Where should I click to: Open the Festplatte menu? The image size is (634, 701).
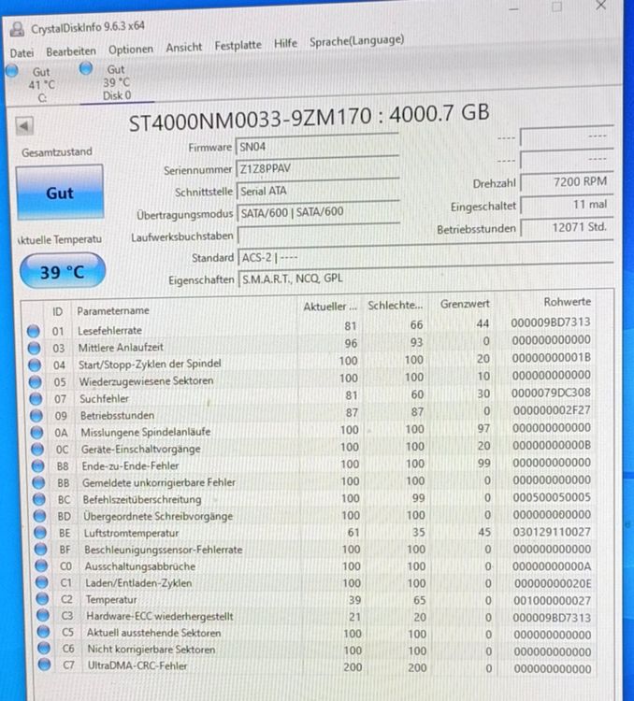point(238,45)
